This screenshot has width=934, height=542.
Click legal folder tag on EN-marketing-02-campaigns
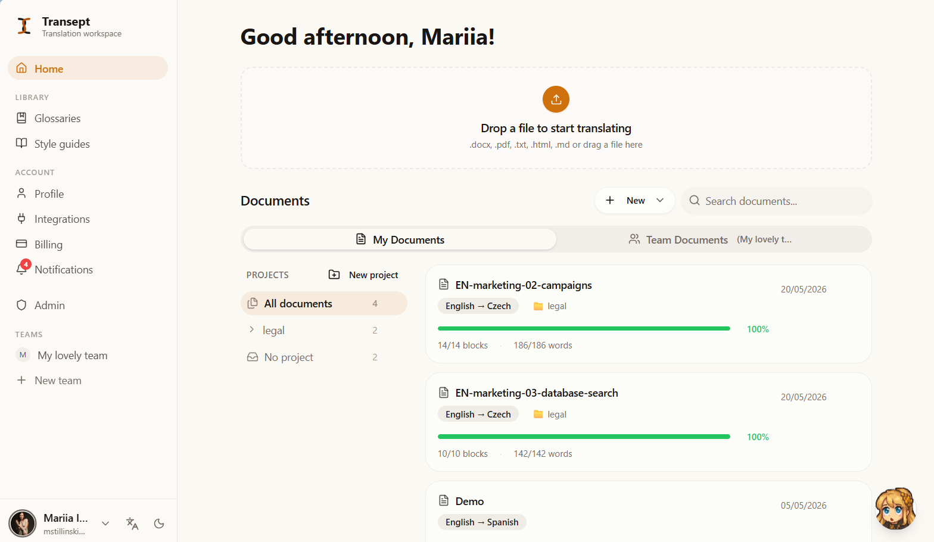pyautogui.click(x=550, y=306)
